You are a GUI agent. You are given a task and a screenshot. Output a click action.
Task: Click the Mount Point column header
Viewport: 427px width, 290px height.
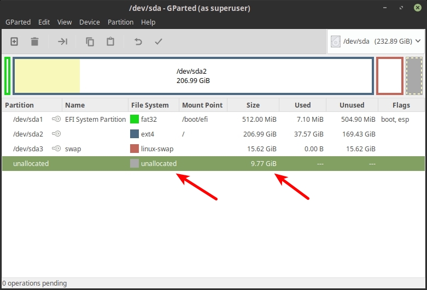202,105
